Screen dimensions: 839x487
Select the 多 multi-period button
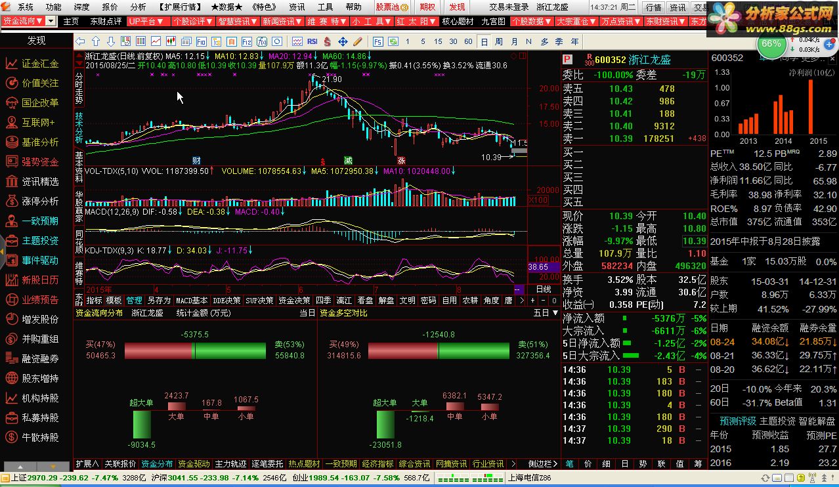[544, 41]
